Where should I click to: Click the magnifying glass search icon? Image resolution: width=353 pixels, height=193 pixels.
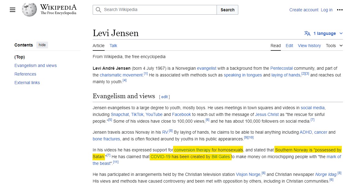click(x=98, y=10)
